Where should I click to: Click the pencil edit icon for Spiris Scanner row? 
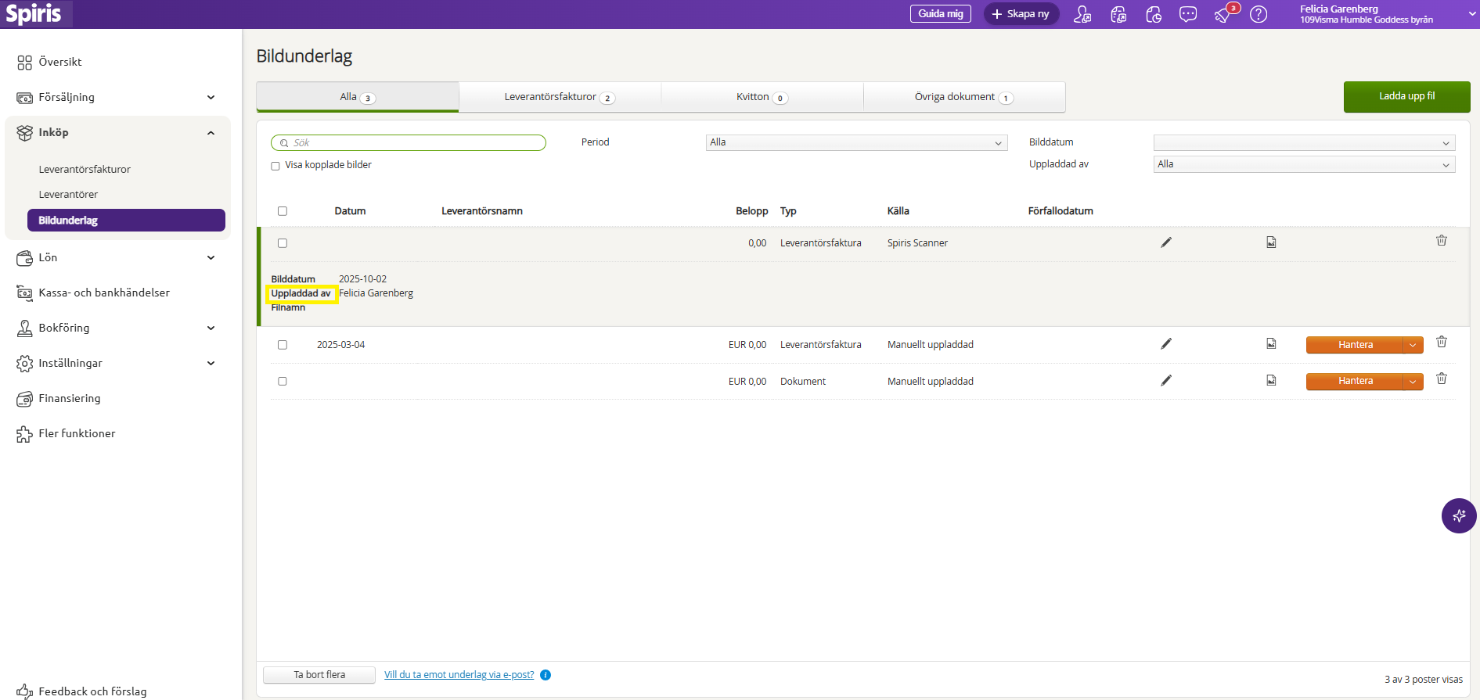coord(1166,242)
